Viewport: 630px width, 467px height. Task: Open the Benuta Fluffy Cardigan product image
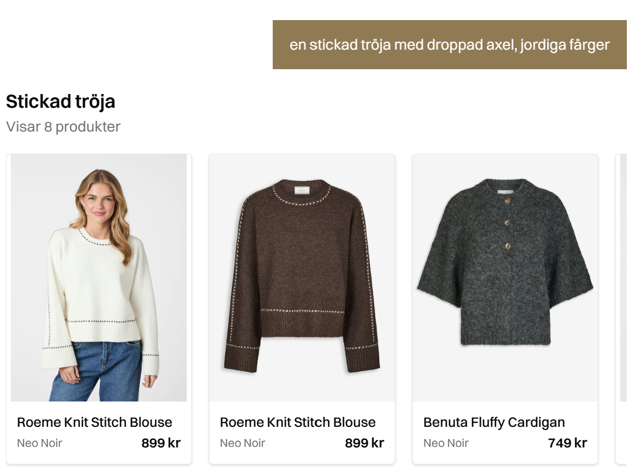coord(505,277)
